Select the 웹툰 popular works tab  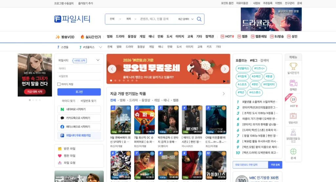176,100
